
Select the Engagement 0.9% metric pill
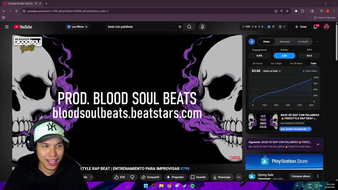[259, 56]
